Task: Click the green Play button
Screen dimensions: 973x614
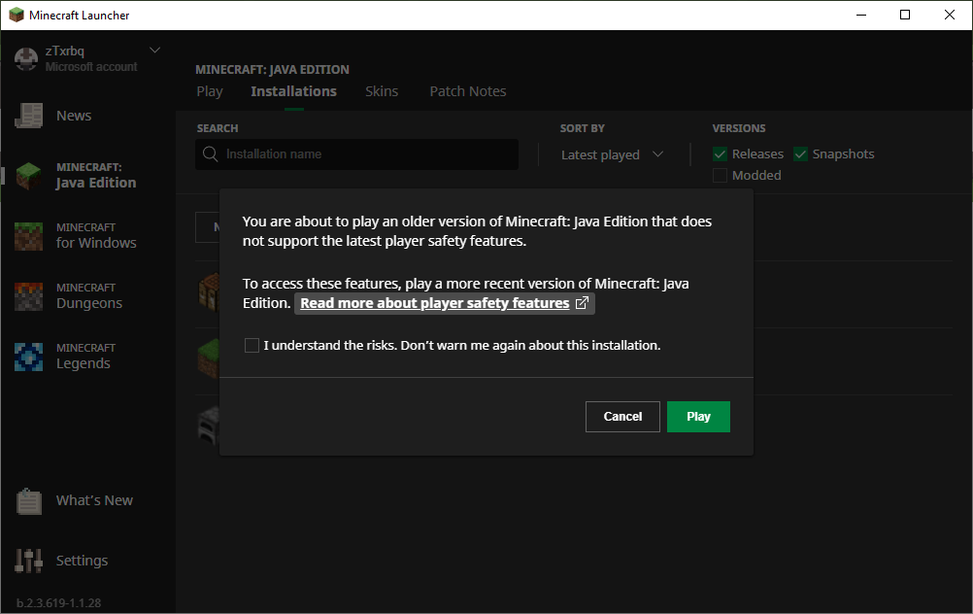Action: [x=698, y=417]
